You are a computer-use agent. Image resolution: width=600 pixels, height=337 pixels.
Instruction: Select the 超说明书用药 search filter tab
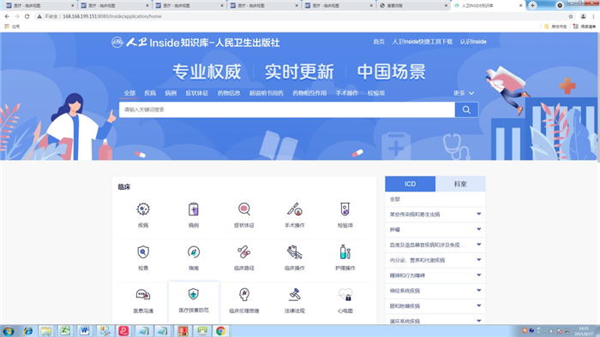point(267,93)
